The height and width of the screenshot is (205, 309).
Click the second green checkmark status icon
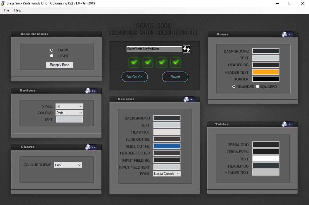tap(148, 62)
